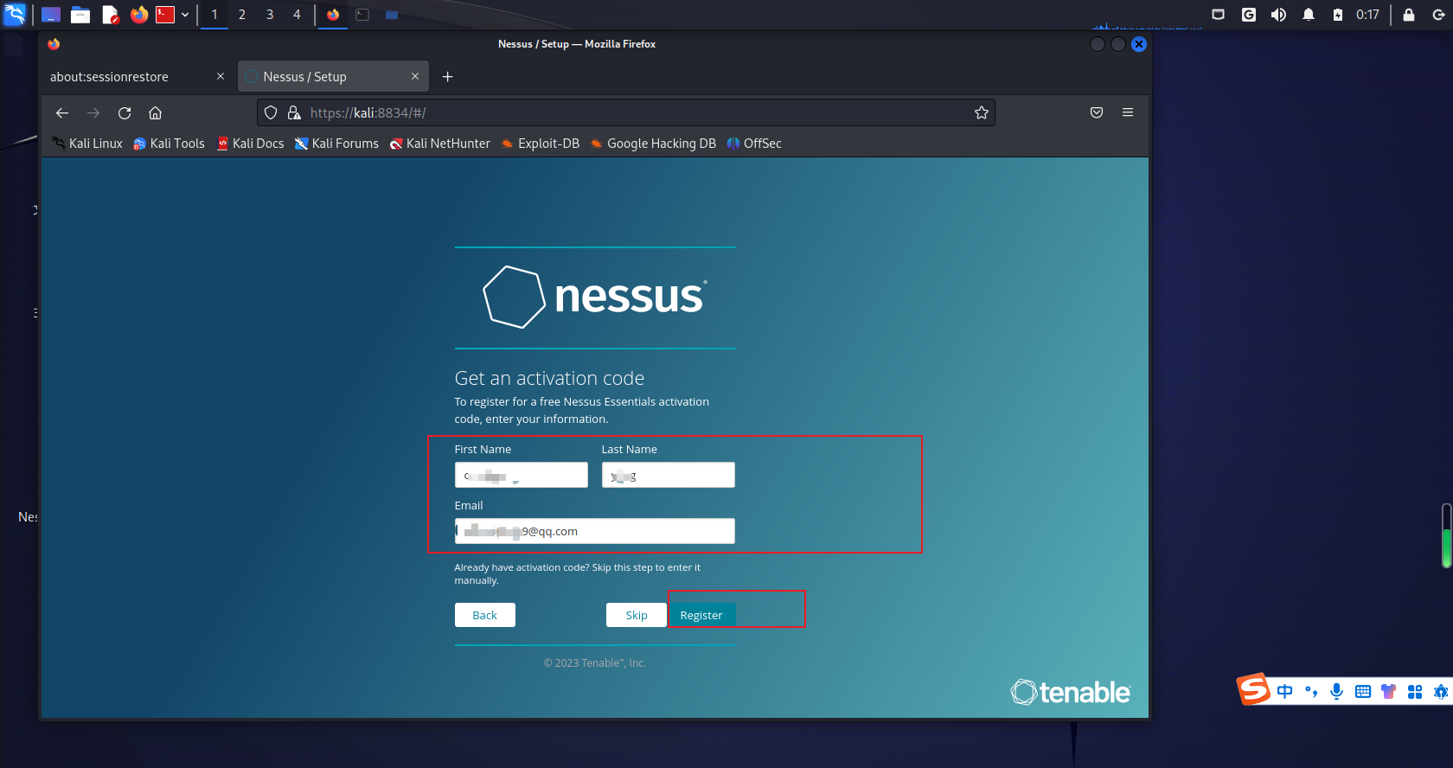Open the tracking protection shield icon
This screenshot has height=768, width=1453.
click(x=271, y=112)
